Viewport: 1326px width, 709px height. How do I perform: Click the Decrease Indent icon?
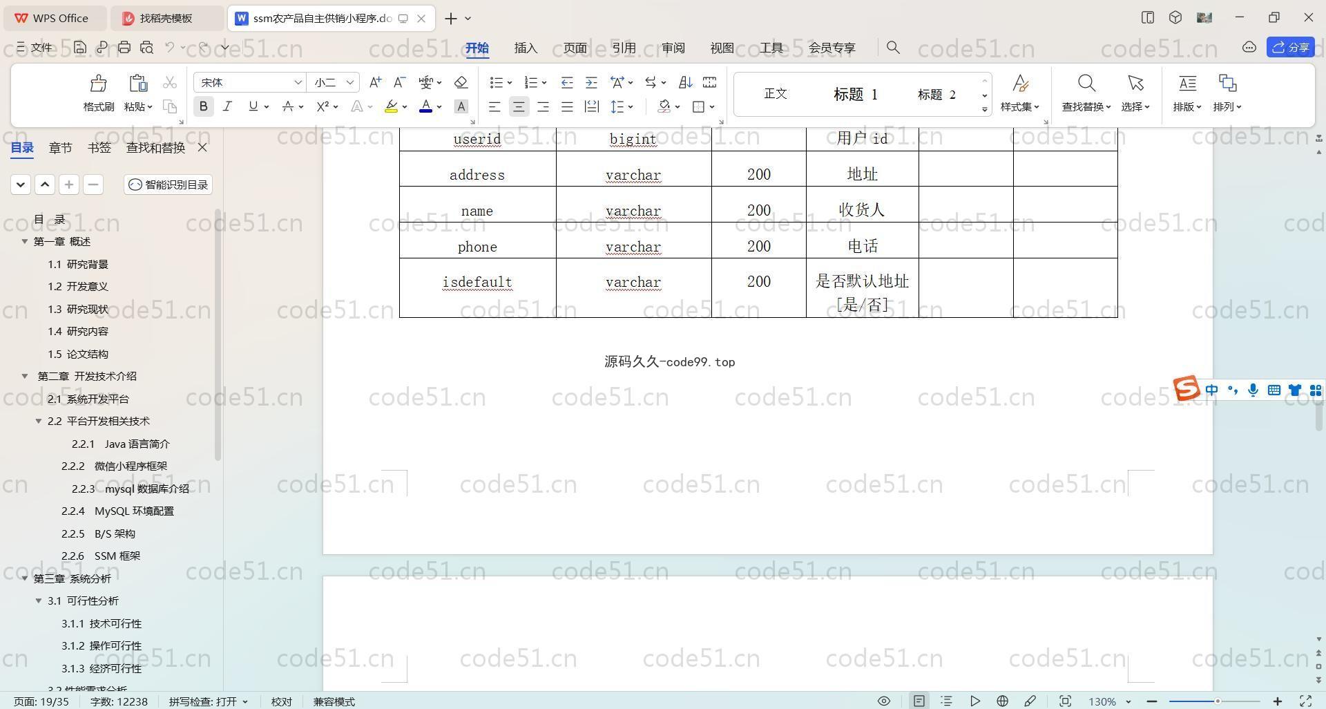coord(567,82)
